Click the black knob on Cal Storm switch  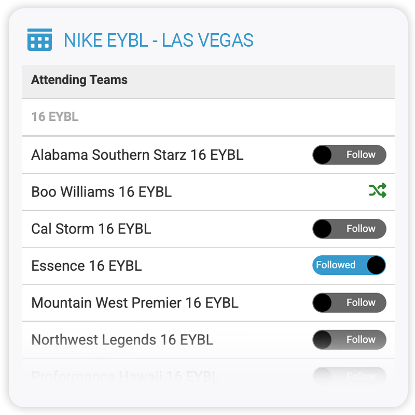323,229
